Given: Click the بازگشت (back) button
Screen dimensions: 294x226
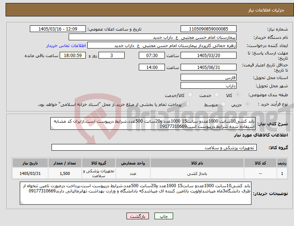Looking at the screenshot, I should (x=138, y=216).
